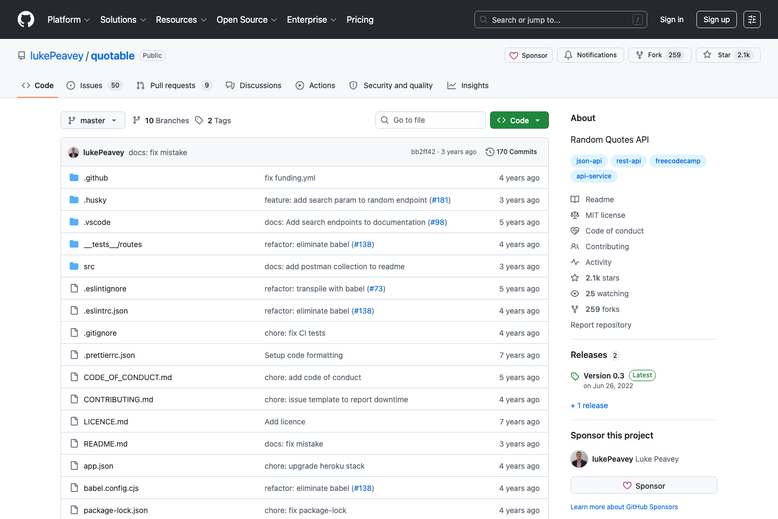Viewport: 778px width, 519px height.
Task: Open the command palette icon near Sign up
Action: tap(752, 19)
